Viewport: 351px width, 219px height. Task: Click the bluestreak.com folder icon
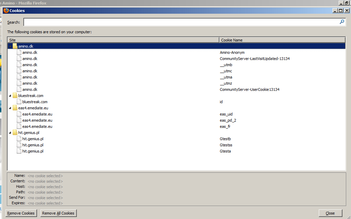point(15,96)
